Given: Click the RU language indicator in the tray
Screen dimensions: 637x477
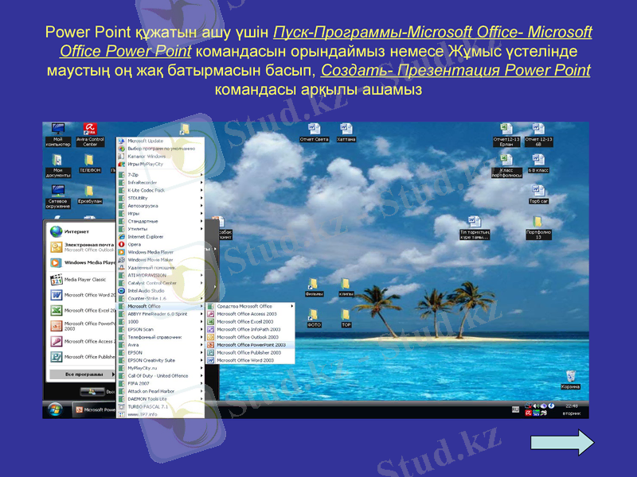Looking at the screenshot, I should [x=515, y=409].
